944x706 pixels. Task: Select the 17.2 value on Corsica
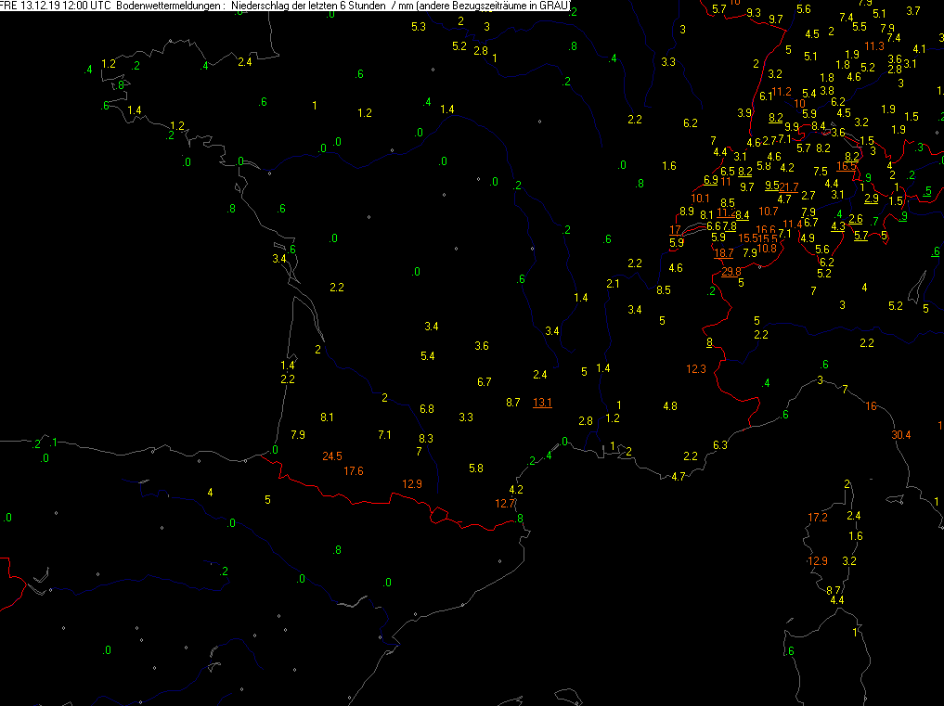[817, 517]
